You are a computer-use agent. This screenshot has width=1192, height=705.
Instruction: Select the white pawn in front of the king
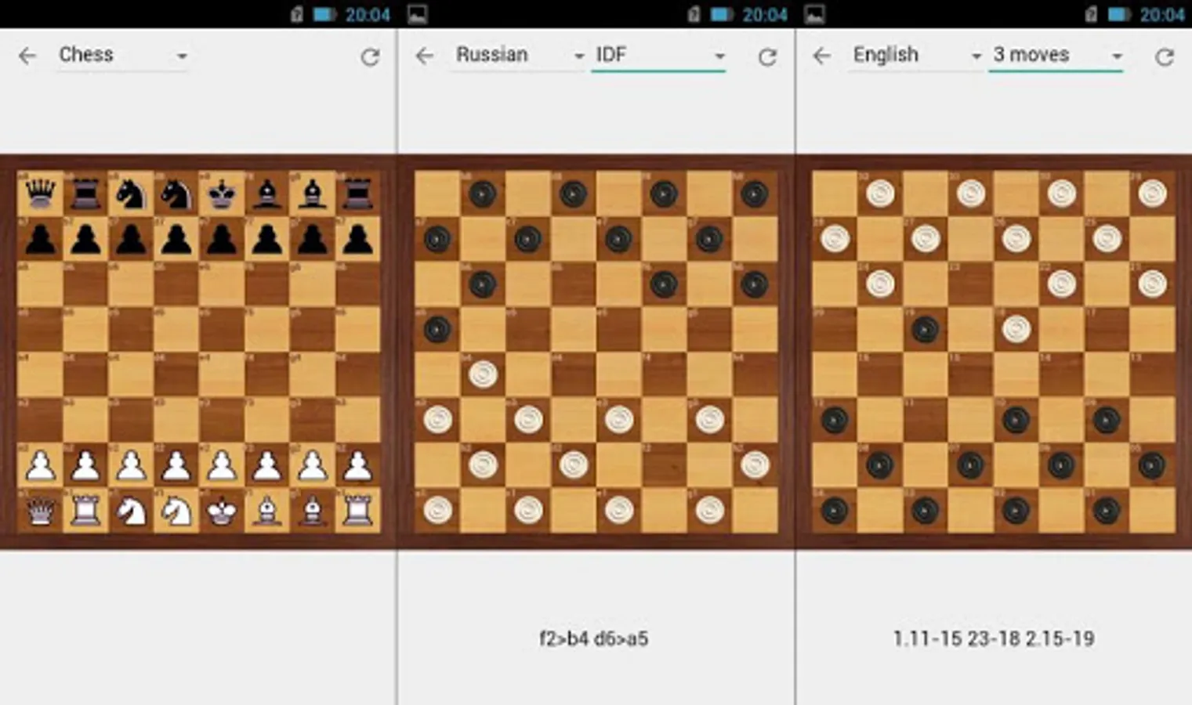coord(222,466)
